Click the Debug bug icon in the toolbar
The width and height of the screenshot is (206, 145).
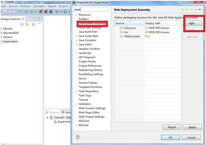point(57,12)
